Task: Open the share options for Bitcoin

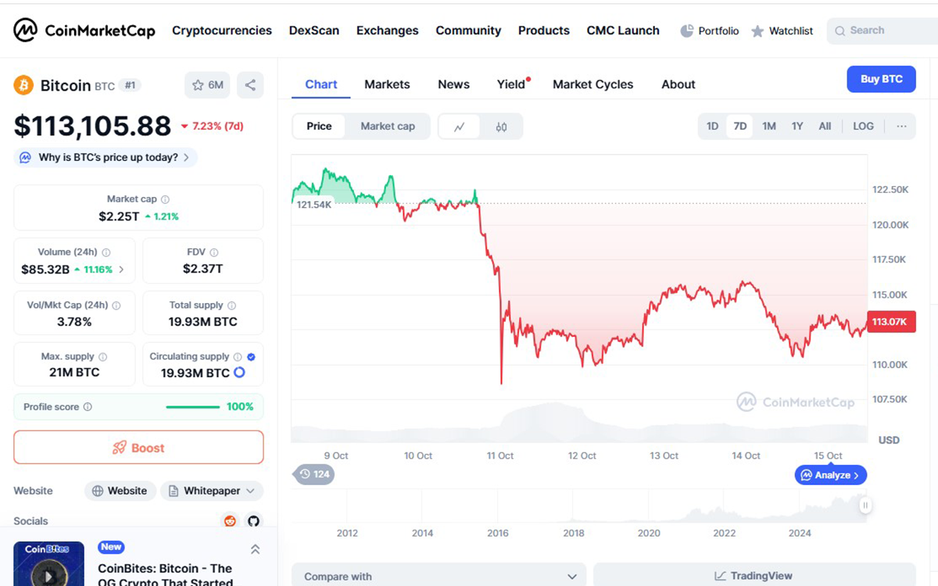Action: pyautogui.click(x=250, y=84)
